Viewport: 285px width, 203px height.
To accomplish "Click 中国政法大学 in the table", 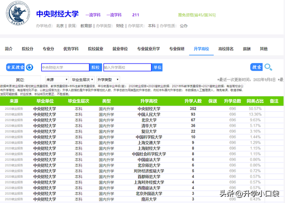I will (x=149, y=159).
